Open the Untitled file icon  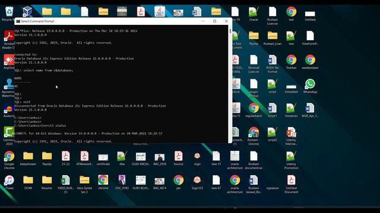point(310,15)
